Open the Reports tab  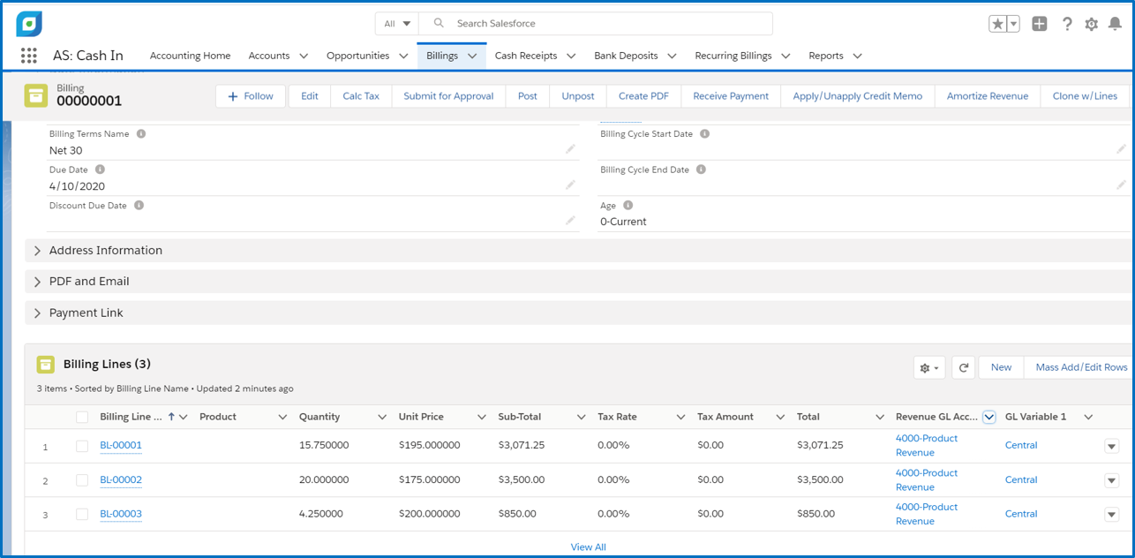[x=826, y=56]
